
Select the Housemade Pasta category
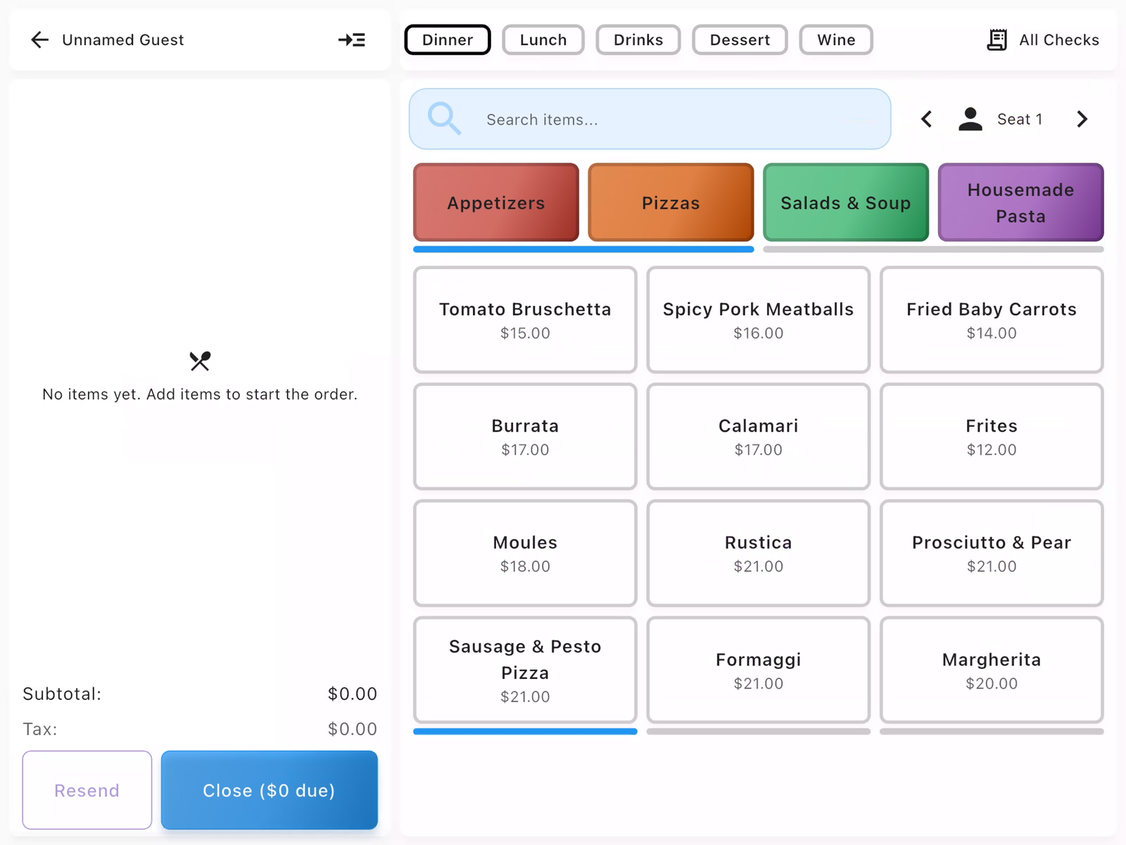(x=1020, y=203)
